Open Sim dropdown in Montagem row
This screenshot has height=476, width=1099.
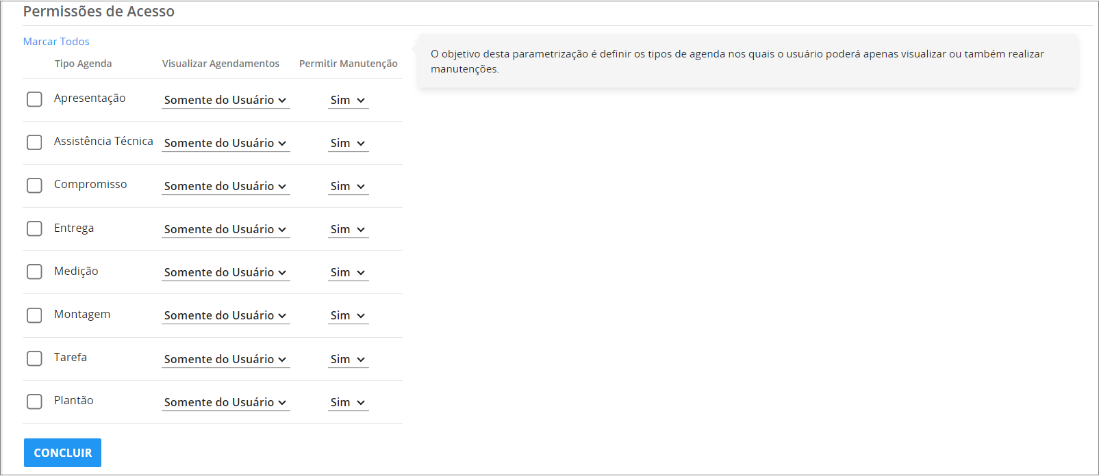coord(349,315)
